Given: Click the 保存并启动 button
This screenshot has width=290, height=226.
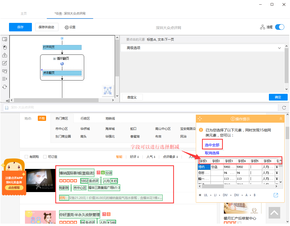Looking at the screenshot, I should [x=47, y=27].
